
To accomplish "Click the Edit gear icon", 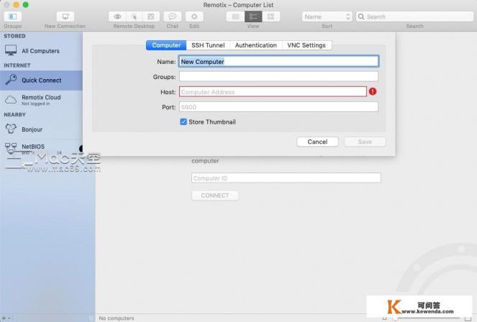I will coord(194,17).
